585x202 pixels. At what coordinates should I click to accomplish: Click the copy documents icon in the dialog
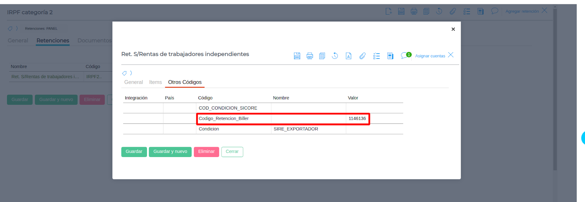(322, 56)
